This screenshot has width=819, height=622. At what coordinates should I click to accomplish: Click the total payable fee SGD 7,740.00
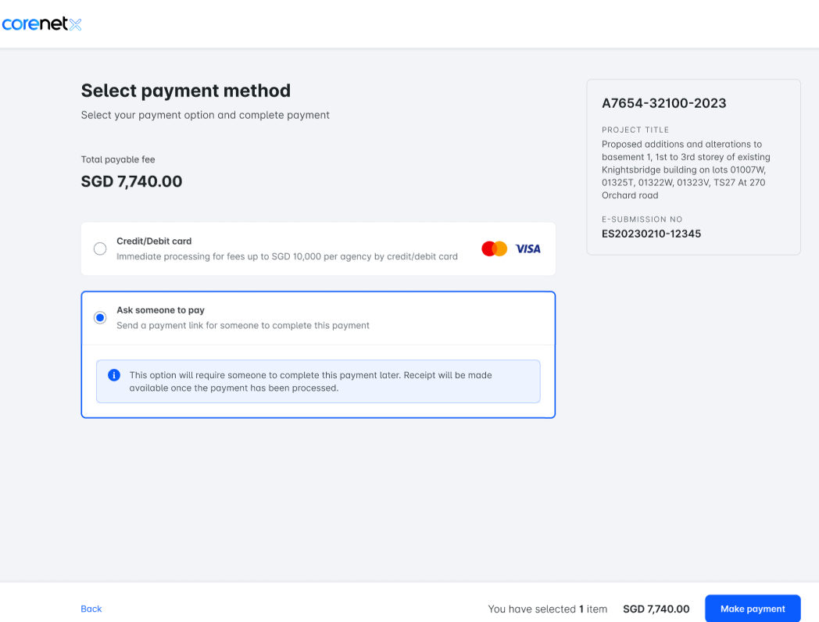131,181
